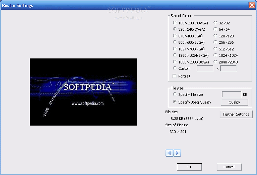
Task: Confirm with the OK button
Action: pyautogui.click(x=189, y=167)
